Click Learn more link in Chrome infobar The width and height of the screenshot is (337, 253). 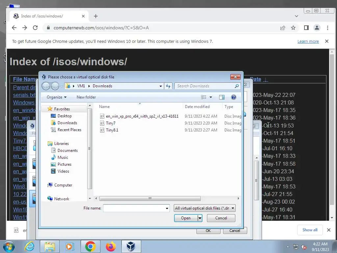[x=308, y=41]
